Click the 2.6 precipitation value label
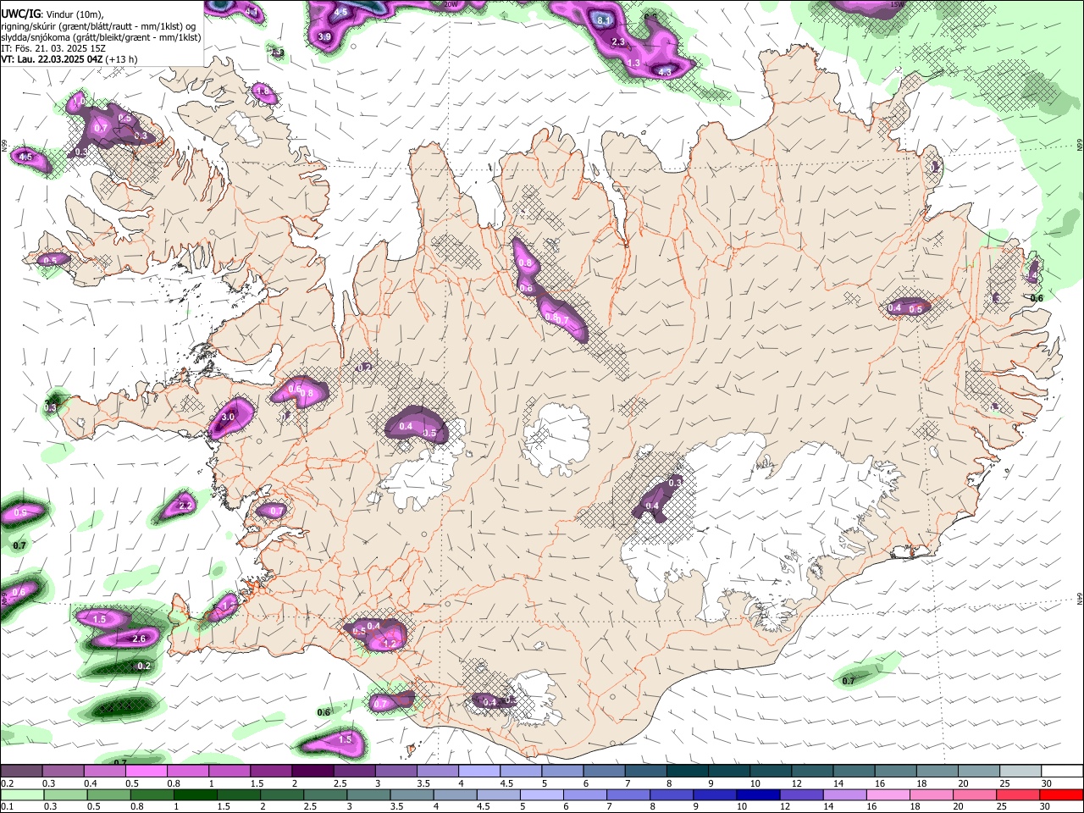Screen dimensions: 1084x813 [x=140, y=639]
